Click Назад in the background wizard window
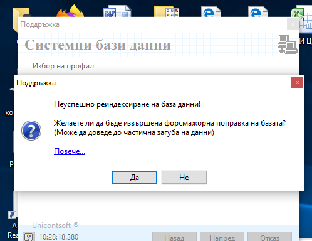The image size is (312, 241). click(x=174, y=237)
